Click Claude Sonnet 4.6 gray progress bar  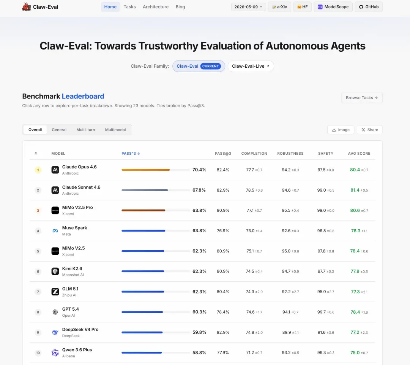point(145,190)
